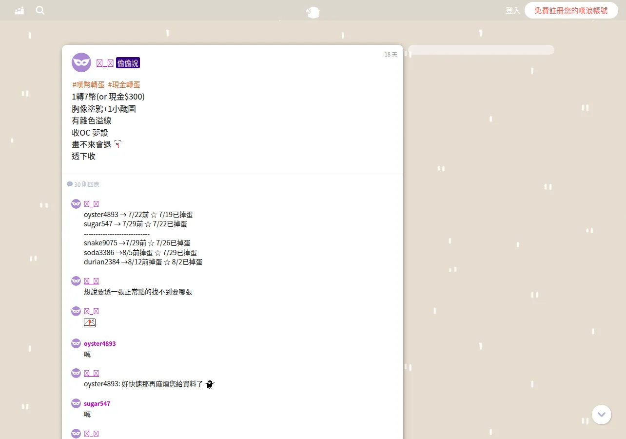
Task: Open the original poster's large mask avatar
Action: pyautogui.click(x=81, y=62)
